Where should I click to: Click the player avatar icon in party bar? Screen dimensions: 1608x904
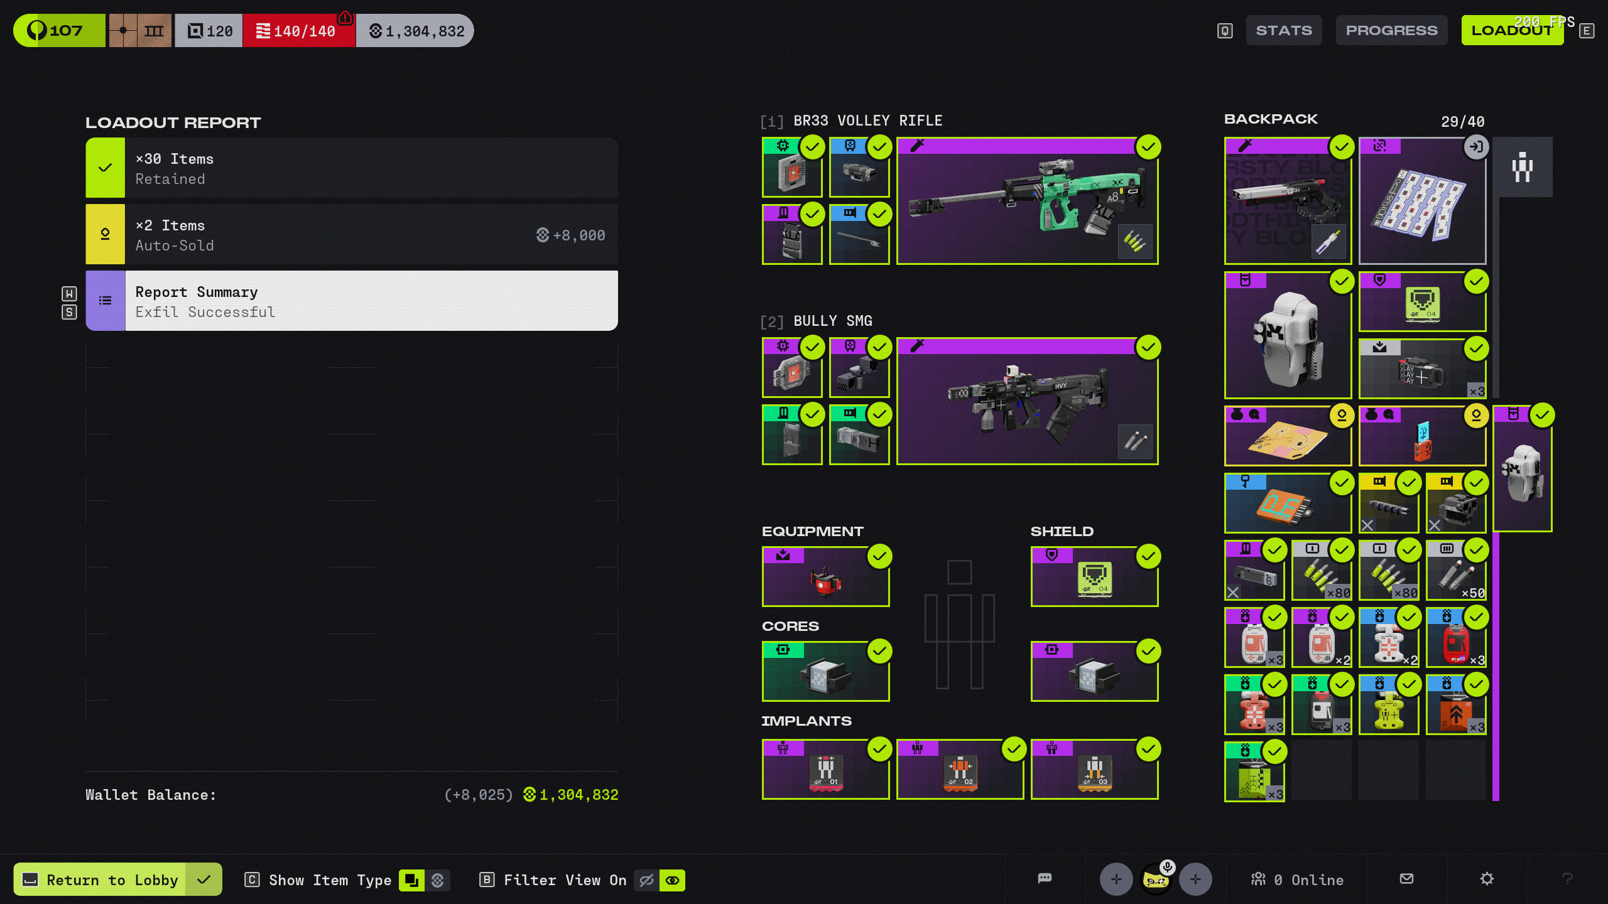pyautogui.click(x=1156, y=880)
